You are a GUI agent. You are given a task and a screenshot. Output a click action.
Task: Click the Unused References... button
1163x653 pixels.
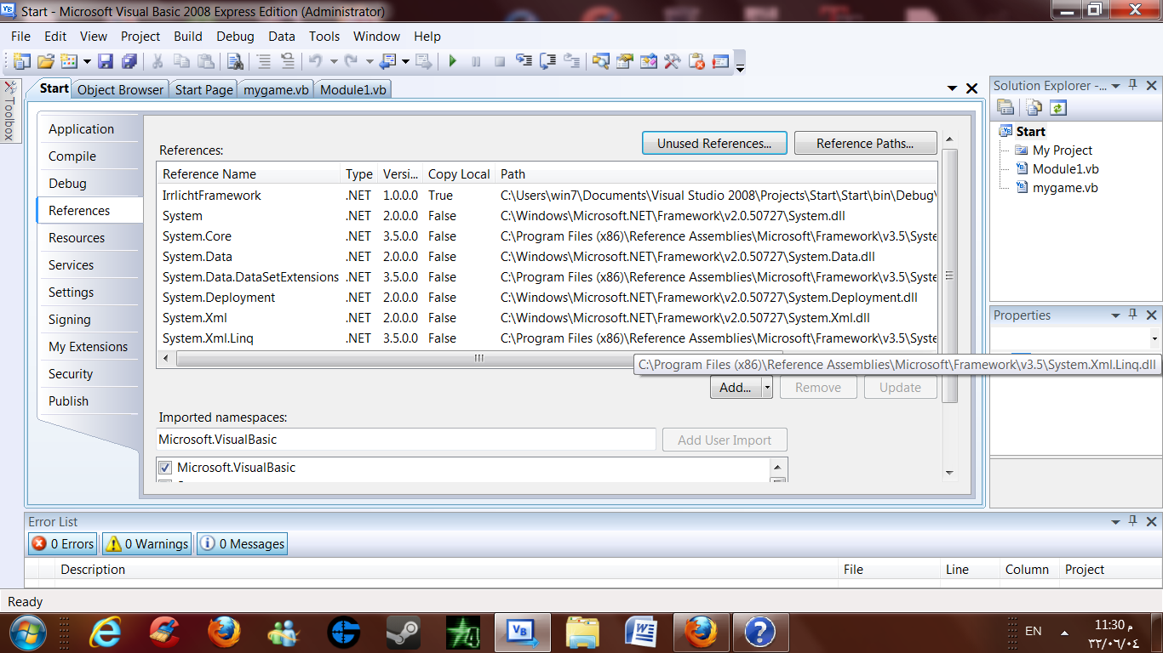click(x=714, y=144)
